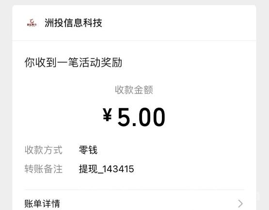This screenshot has height=210, width=269.
Task: Click the 收款金额 label
Action: tap(134, 90)
